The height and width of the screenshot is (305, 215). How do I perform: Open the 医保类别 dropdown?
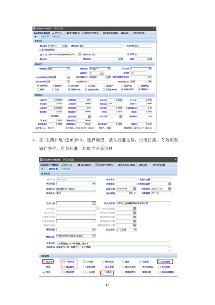94,230
